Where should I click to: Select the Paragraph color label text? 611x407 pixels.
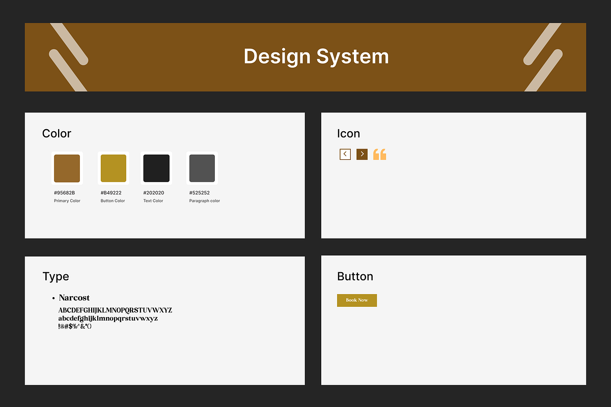[205, 201]
